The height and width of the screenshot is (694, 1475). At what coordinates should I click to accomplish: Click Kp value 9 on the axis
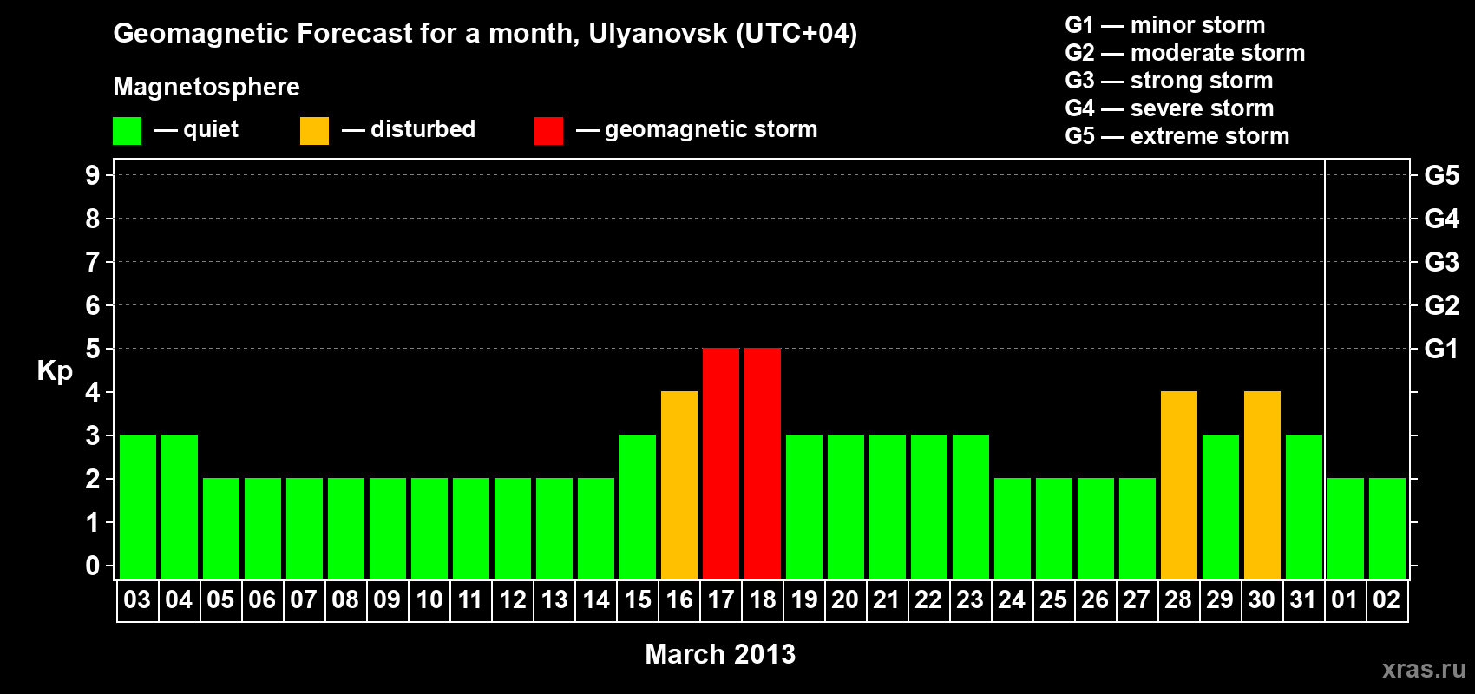pyautogui.click(x=93, y=175)
